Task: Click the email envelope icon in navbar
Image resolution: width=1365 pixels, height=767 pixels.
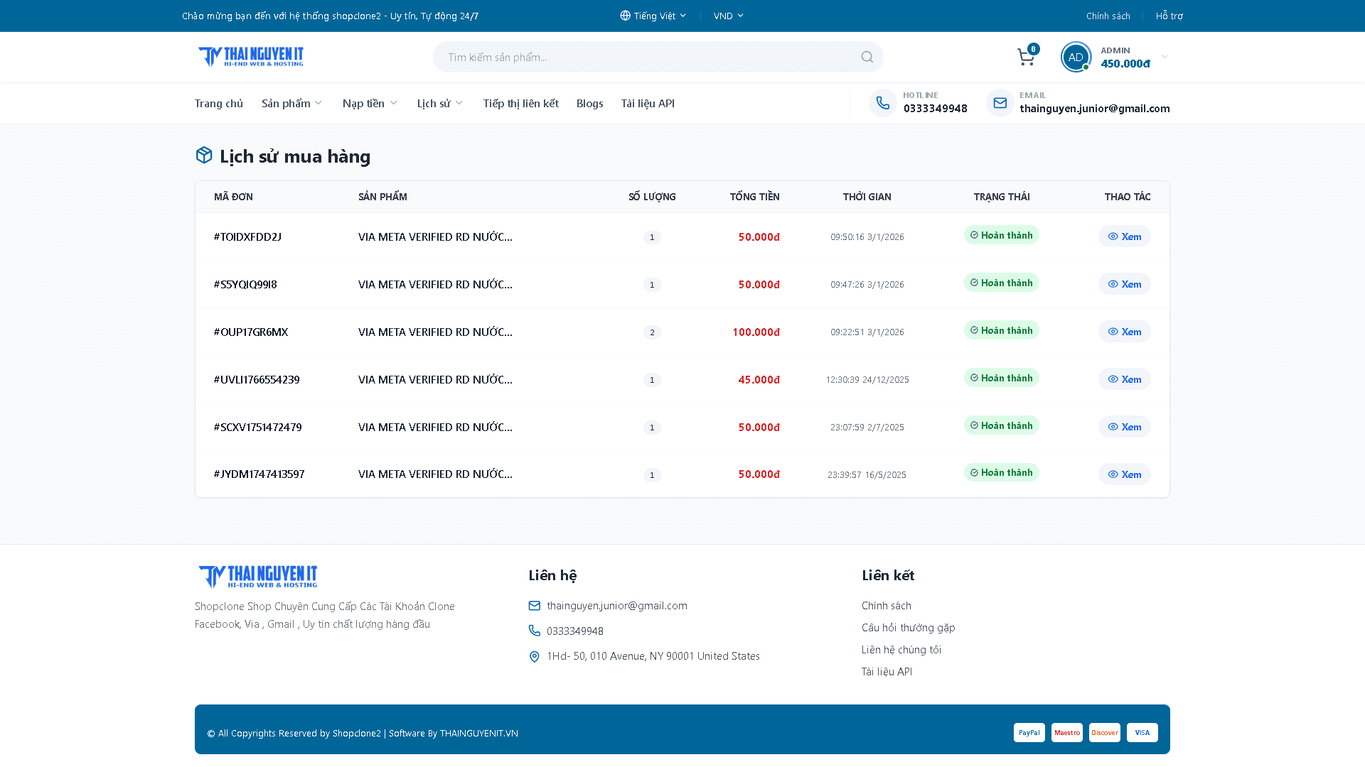Action: tap(1000, 103)
